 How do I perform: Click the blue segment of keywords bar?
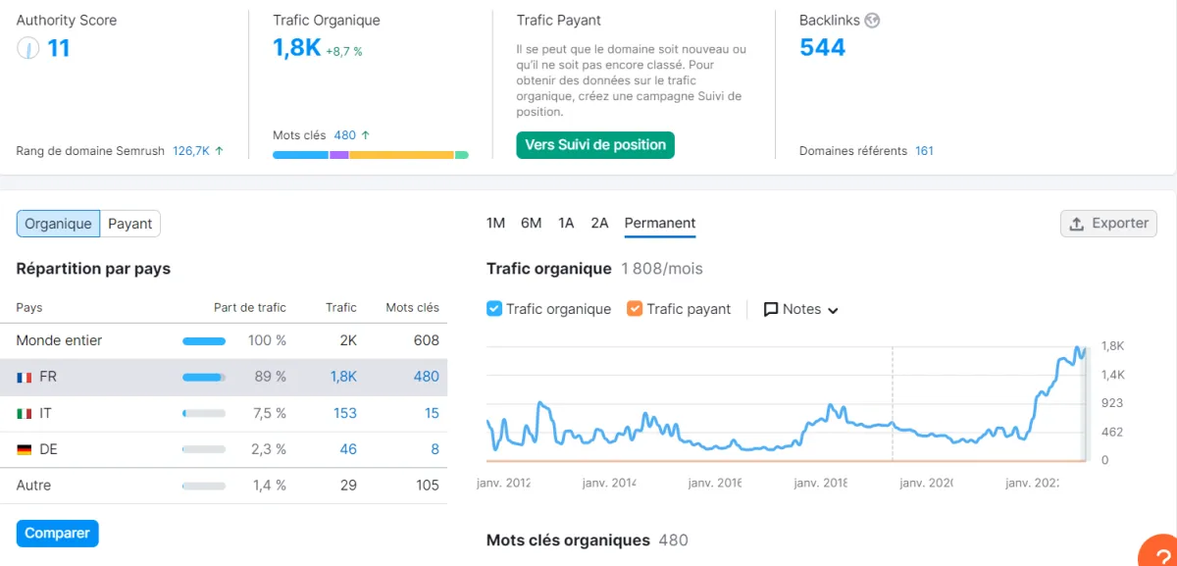tap(300, 155)
